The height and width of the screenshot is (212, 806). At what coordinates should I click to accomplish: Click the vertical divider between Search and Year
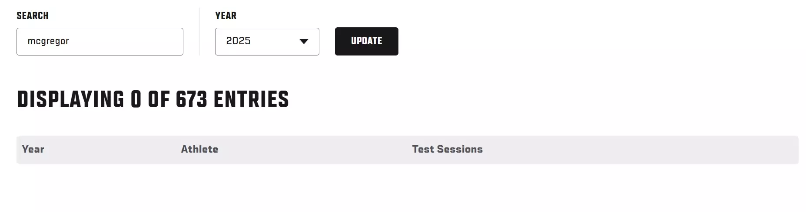click(x=199, y=32)
